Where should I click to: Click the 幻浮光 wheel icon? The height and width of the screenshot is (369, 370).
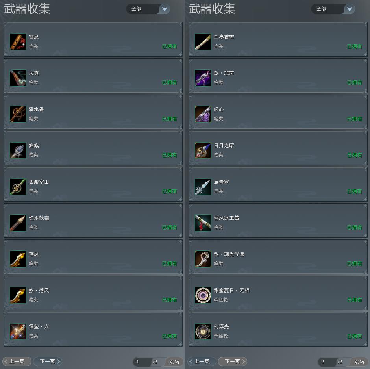(x=203, y=332)
